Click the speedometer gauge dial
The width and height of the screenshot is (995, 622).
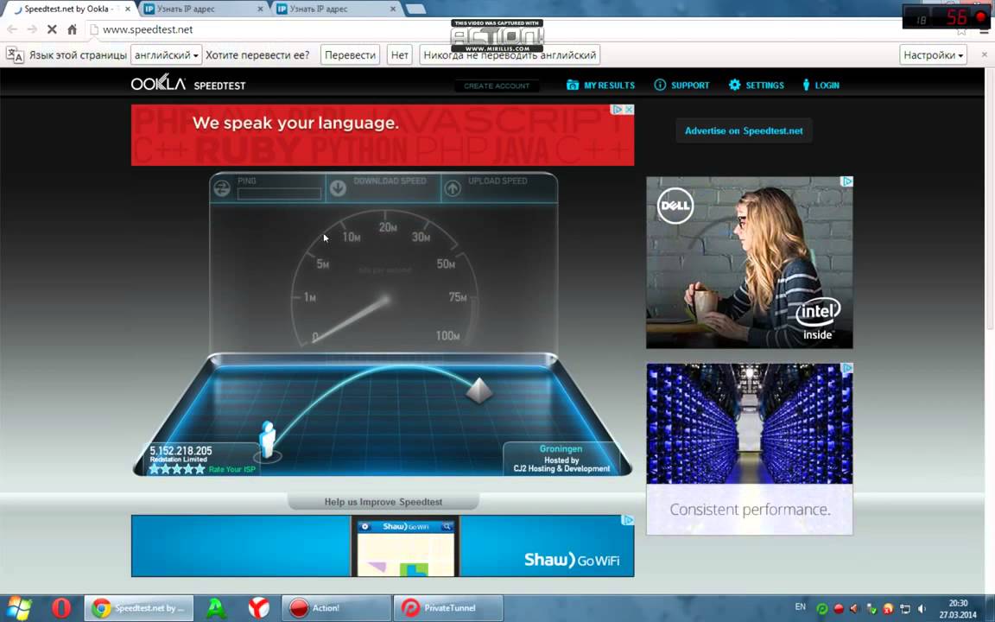385,279
